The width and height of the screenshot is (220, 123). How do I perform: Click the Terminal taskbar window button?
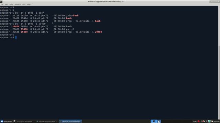pos(70,121)
